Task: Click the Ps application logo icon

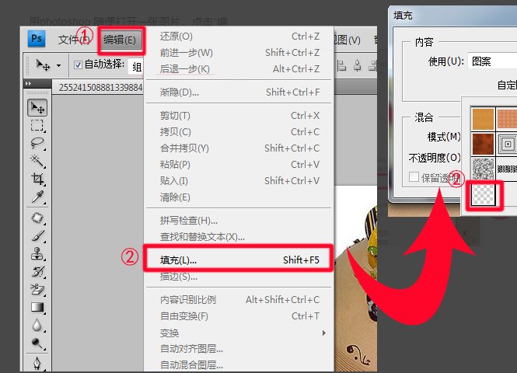Action: [37, 39]
